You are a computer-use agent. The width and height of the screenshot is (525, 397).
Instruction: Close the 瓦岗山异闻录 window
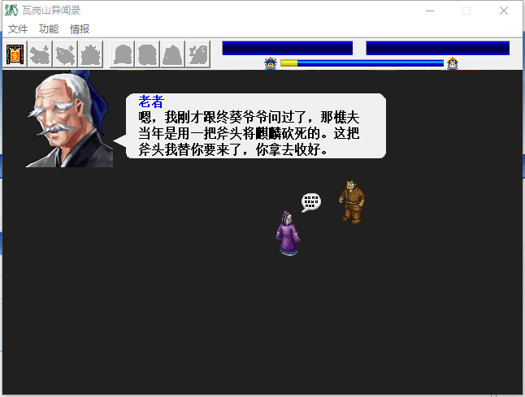click(504, 11)
